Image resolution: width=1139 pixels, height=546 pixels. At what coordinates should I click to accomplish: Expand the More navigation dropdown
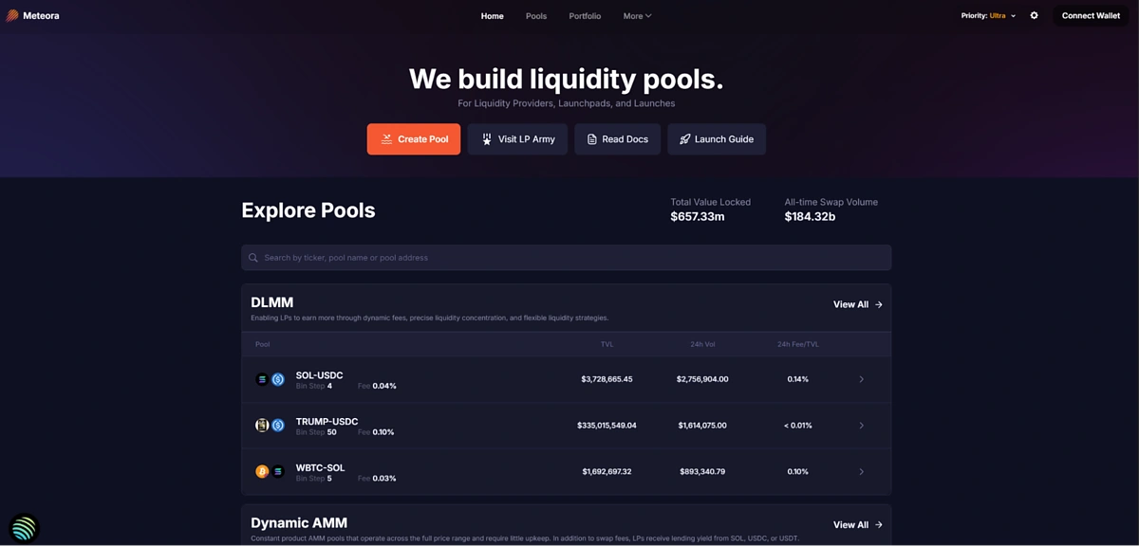pos(637,16)
